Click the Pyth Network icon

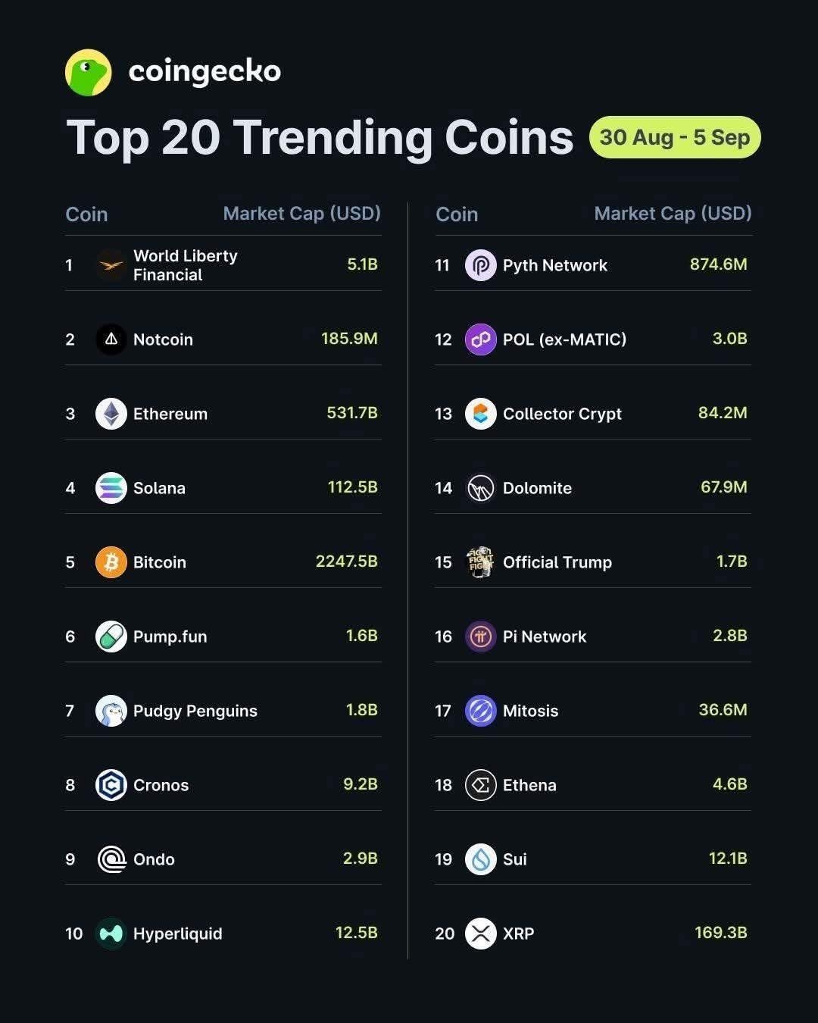[x=481, y=265]
